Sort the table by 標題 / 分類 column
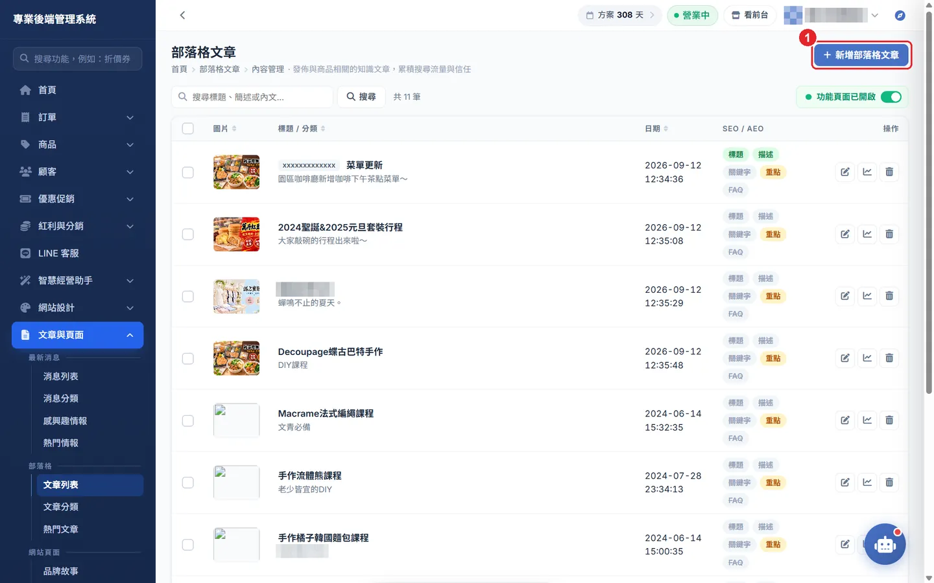The height and width of the screenshot is (583, 934). point(302,128)
